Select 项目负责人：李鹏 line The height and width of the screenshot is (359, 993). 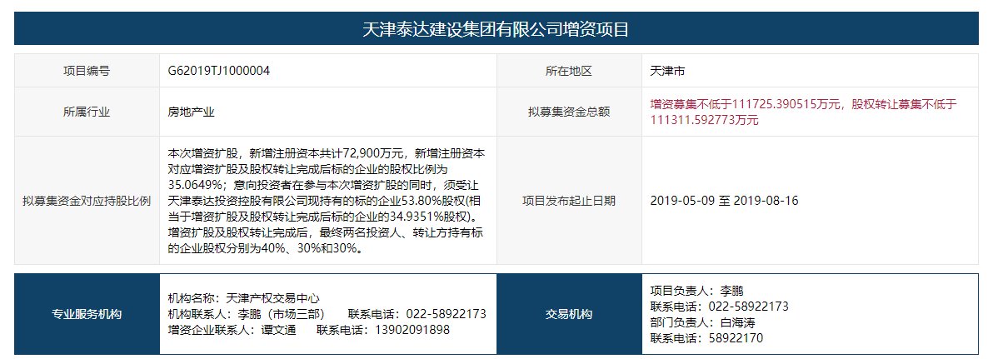pos(696,291)
